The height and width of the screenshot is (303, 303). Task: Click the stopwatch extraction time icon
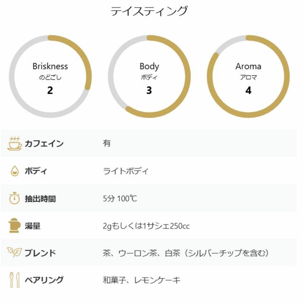tap(15, 198)
